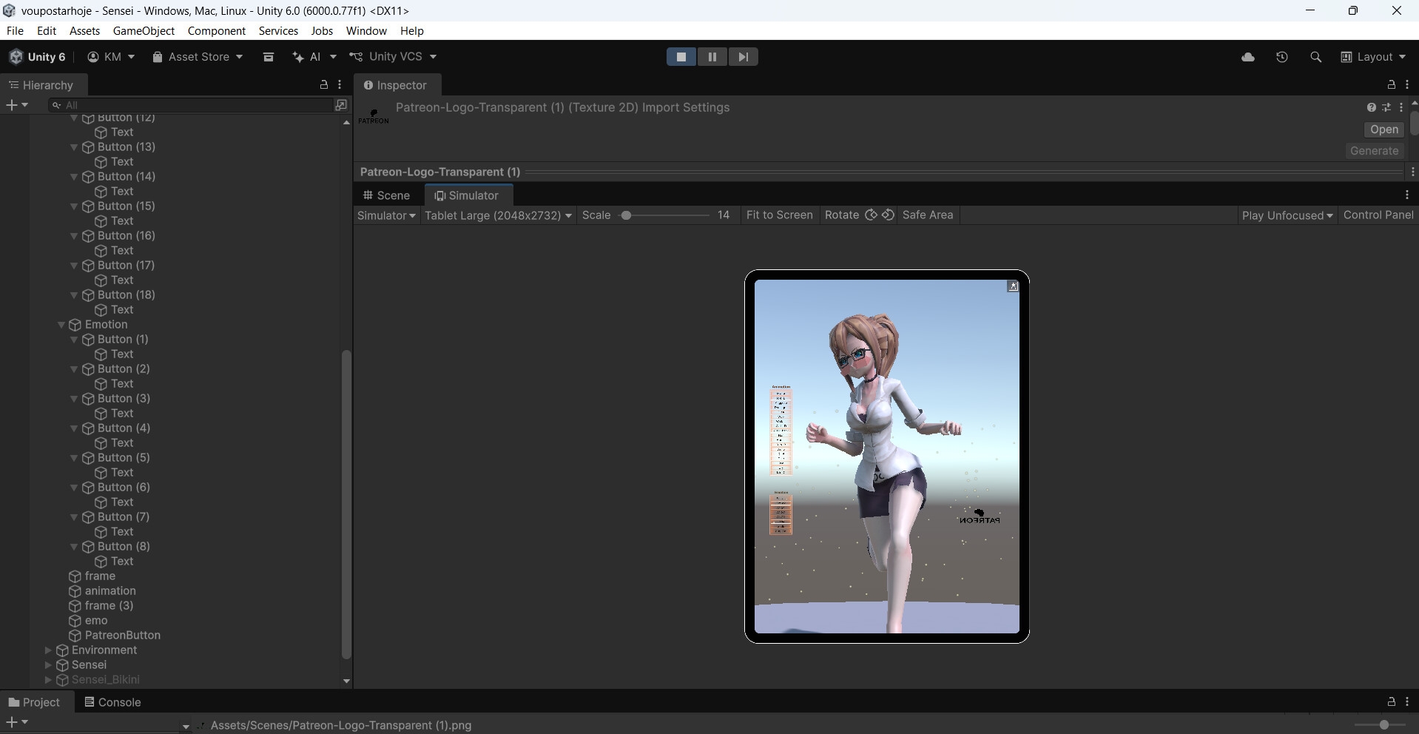1419x734 pixels.
Task: Click the Inspector tab's three-dot options menu
Action: (1407, 85)
